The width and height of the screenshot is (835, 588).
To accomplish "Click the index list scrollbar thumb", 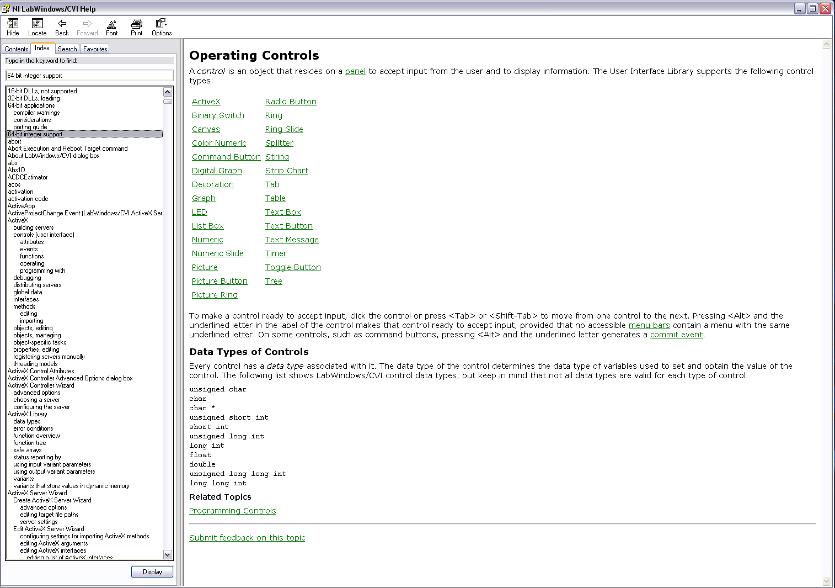I will point(168,102).
